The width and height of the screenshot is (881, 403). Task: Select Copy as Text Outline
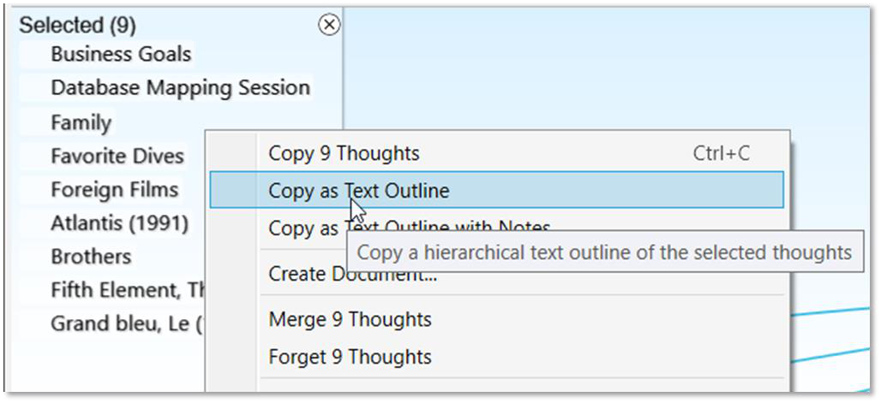(x=358, y=190)
